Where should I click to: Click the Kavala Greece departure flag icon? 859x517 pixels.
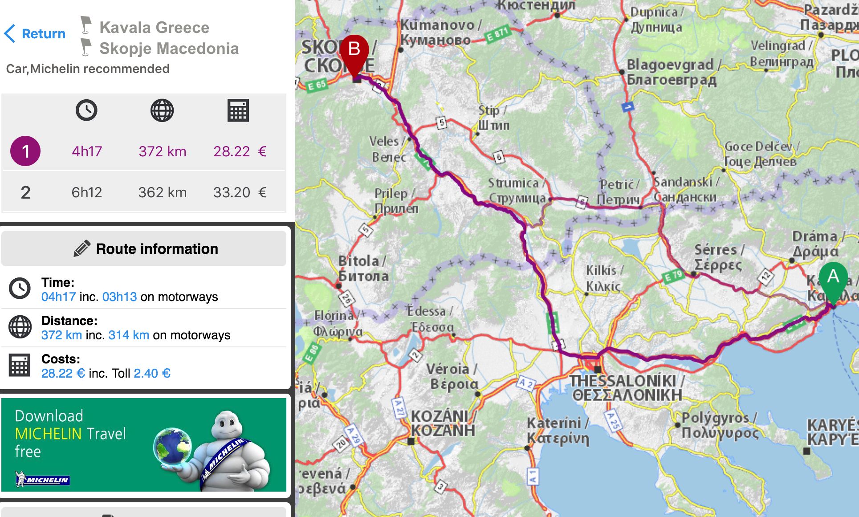(x=86, y=25)
